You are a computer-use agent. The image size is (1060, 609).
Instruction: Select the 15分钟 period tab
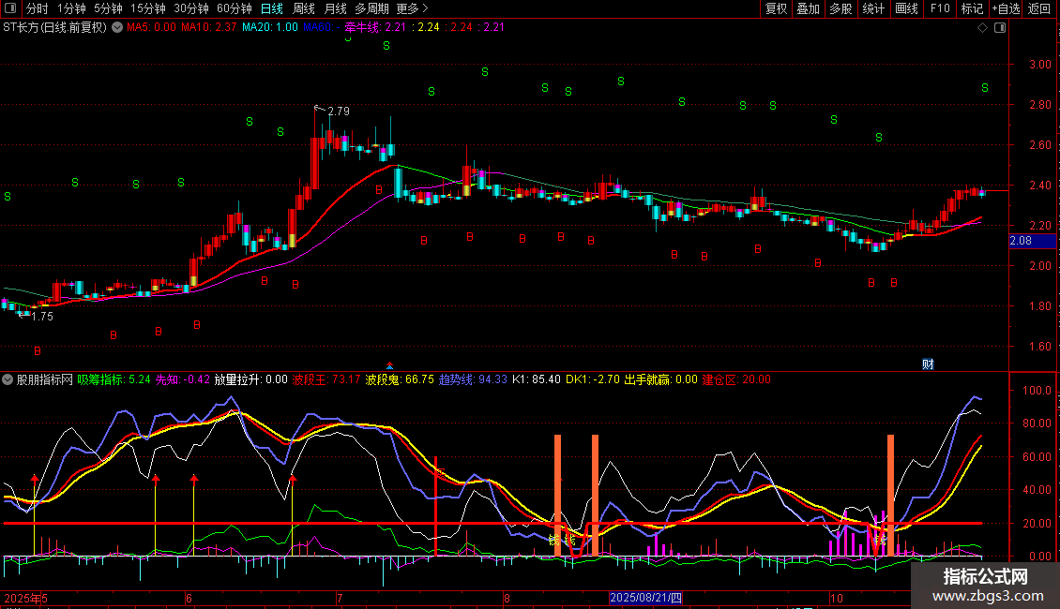pos(148,8)
